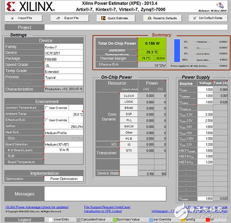This screenshot has height=223, width=231.
Task: Toggle Junction Temperature User Override checkbox
Action: point(47,108)
